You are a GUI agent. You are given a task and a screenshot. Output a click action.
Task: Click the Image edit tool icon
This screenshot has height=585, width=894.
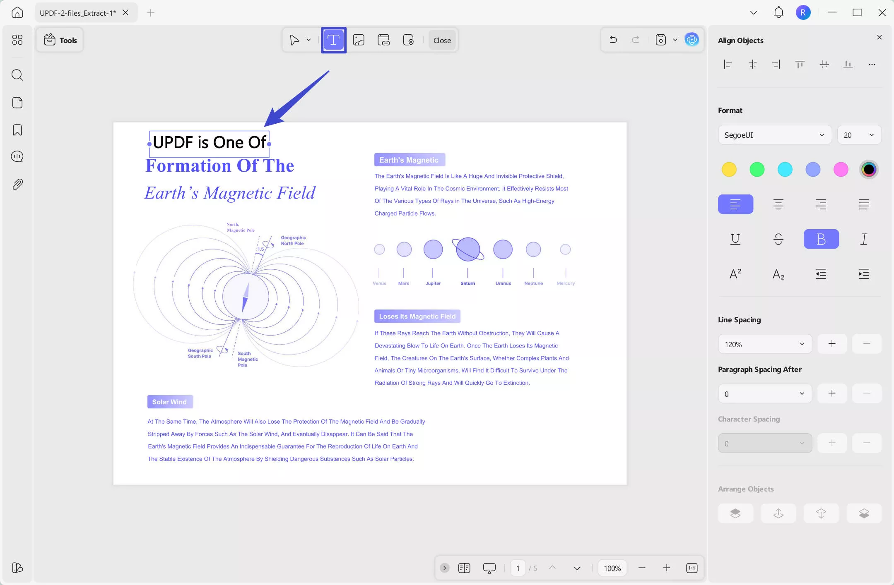[x=358, y=40]
